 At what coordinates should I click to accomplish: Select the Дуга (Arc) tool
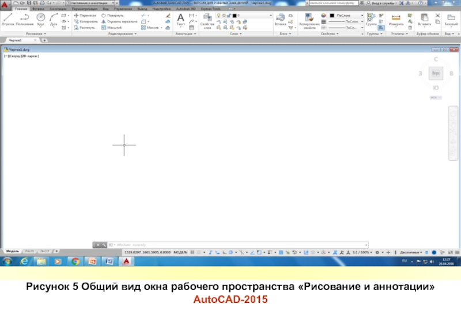(x=54, y=19)
